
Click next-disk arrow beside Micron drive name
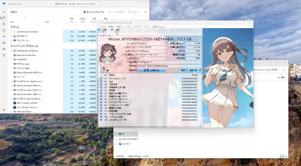199,39
